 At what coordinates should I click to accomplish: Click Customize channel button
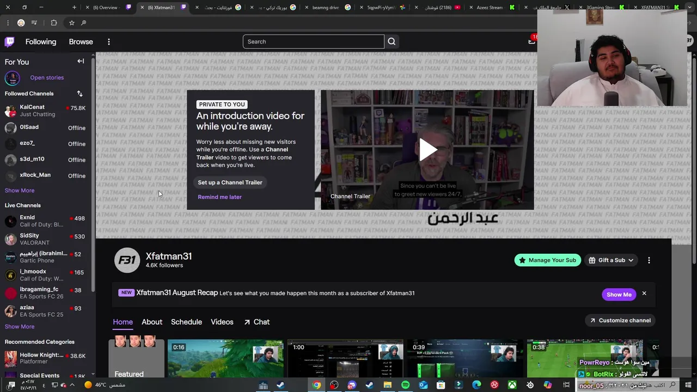620,321
